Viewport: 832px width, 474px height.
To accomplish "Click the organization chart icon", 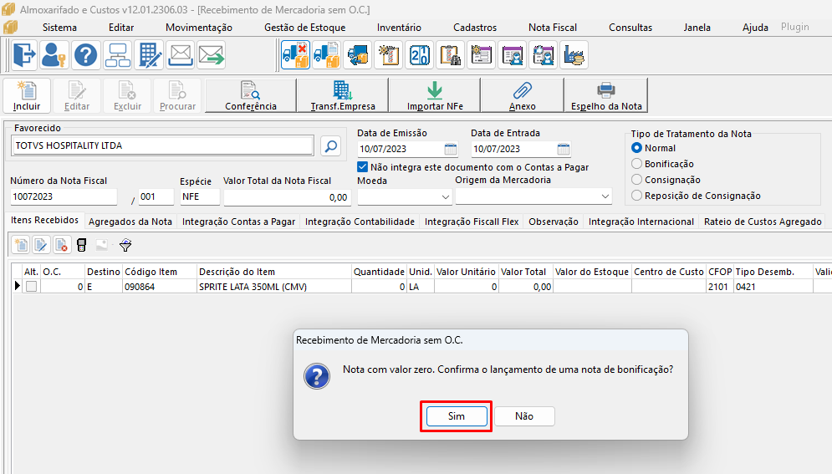I will 117,55.
